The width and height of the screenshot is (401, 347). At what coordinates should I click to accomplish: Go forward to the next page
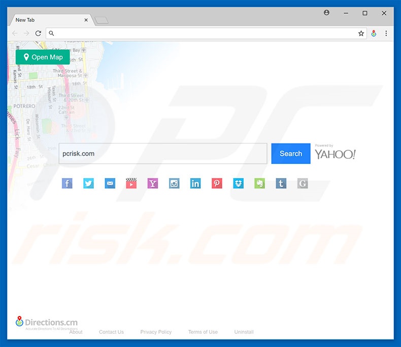(26, 33)
